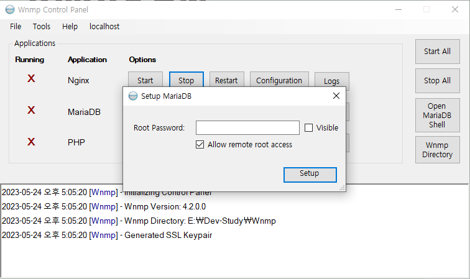Select the 'Wnmp Version: 4.2.0.0' log line
The width and height of the screenshot is (470, 279).
[104, 206]
